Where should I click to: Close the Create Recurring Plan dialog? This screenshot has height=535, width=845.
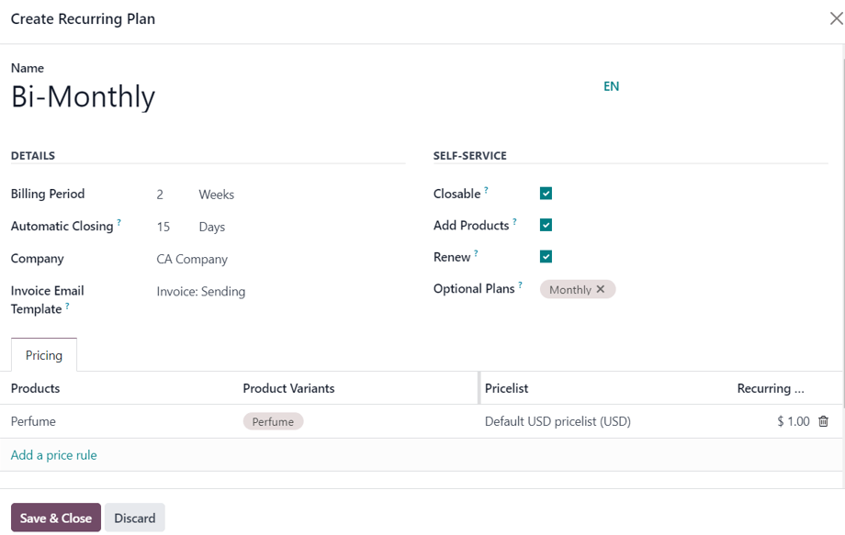[x=837, y=18]
